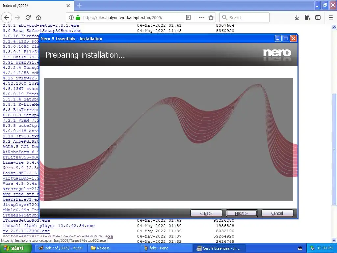Go back using browser back arrow
The image size is (337, 253).
point(7,17)
